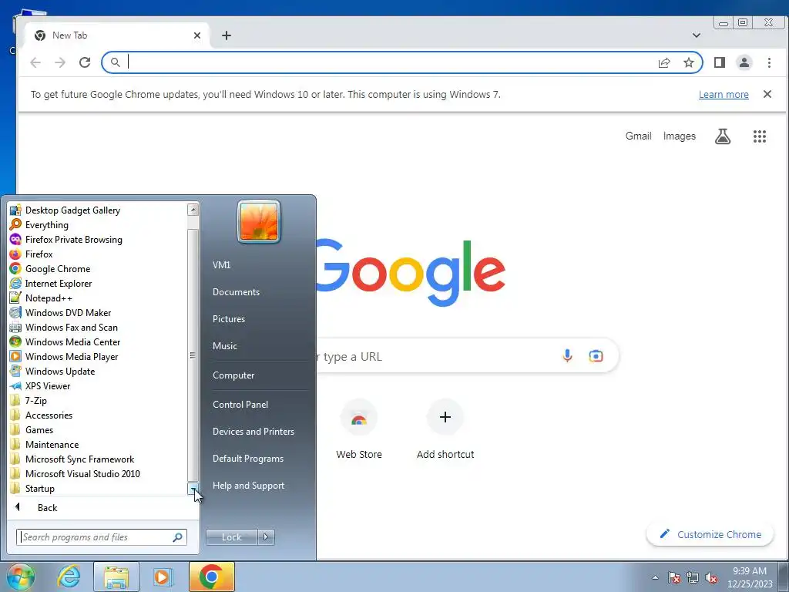Expand Microsoft Sync Framework folder
Viewport: 789px width, 592px height.
[97, 459]
